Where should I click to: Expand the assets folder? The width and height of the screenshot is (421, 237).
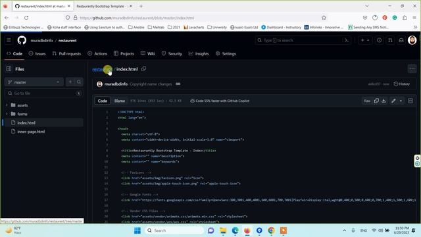pyautogui.click(x=7, y=105)
